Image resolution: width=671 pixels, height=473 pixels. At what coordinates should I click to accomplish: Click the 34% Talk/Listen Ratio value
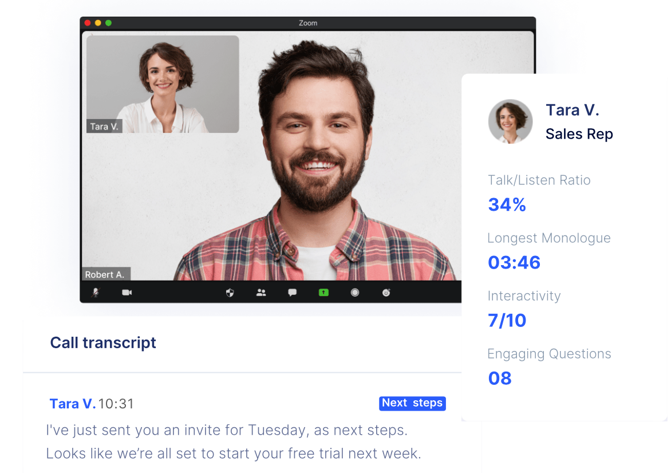click(x=507, y=204)
